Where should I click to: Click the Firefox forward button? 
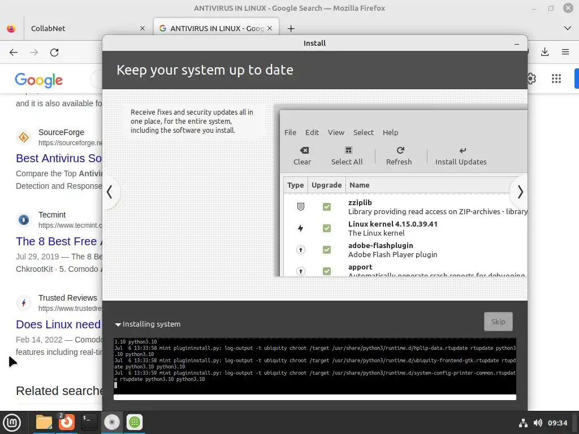34,53
